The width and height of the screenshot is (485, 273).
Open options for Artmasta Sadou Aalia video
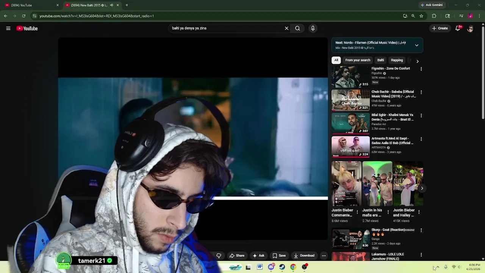pos(421,139)
